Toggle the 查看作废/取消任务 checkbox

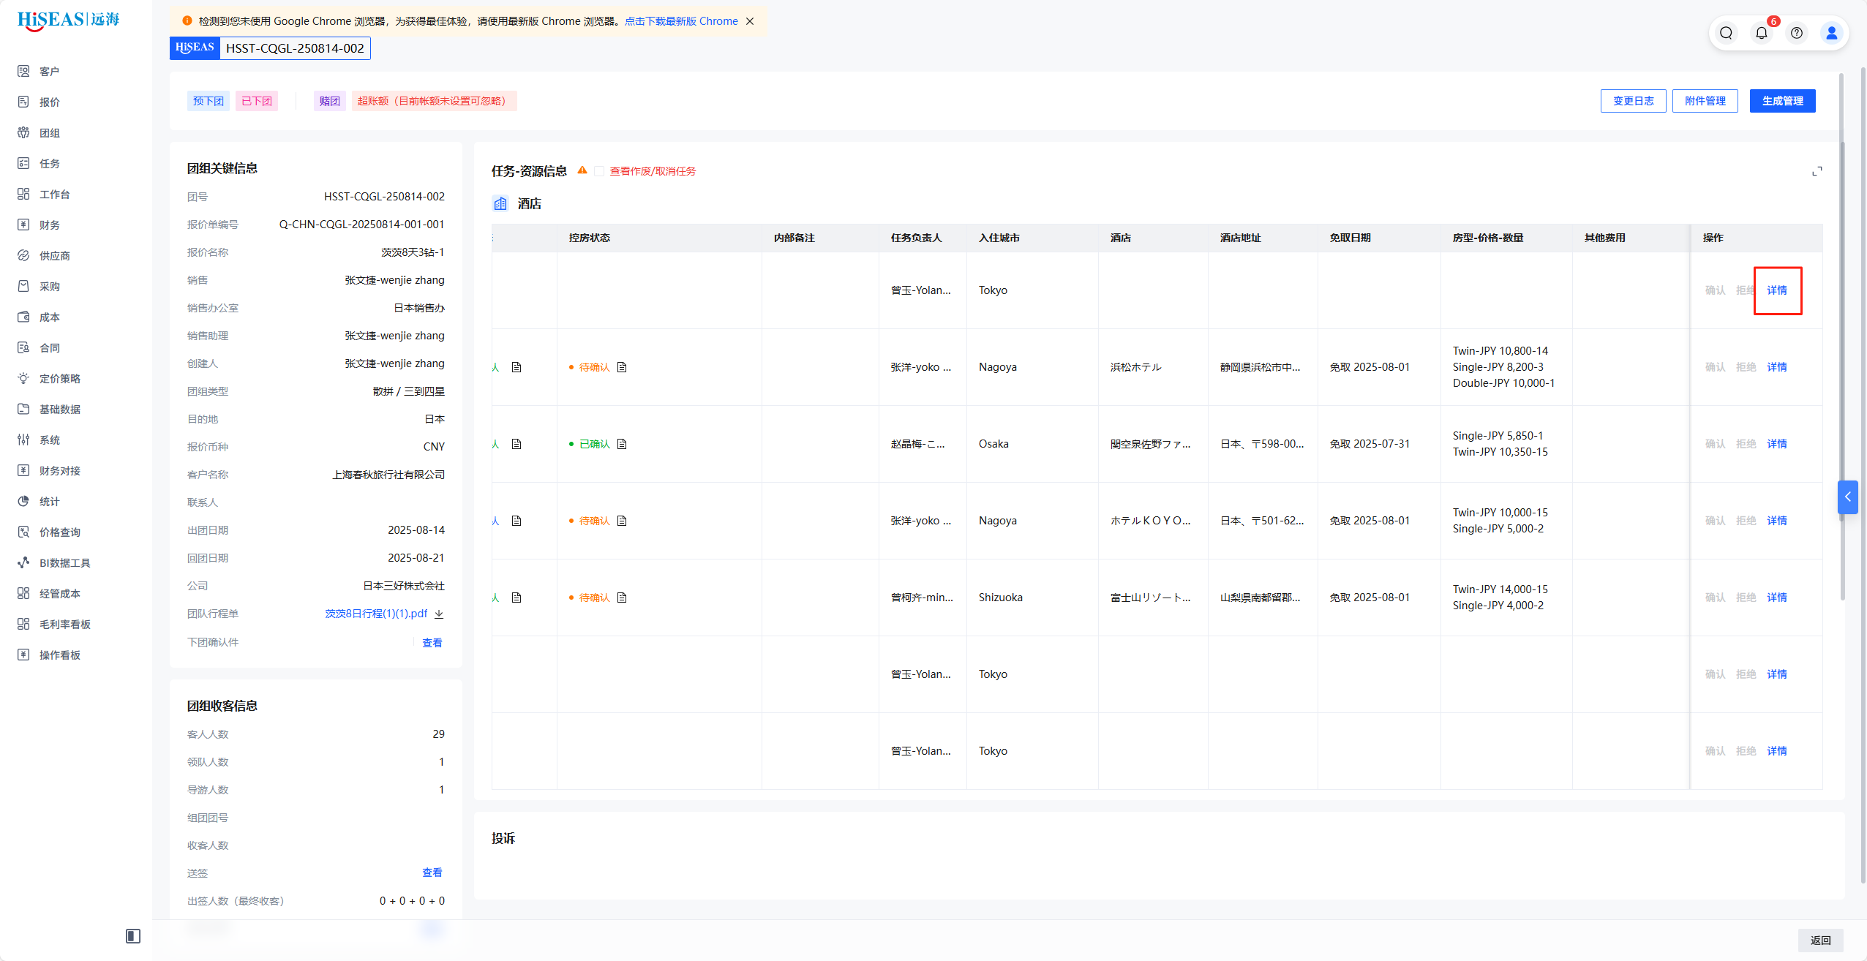click(x=599, y=171)
